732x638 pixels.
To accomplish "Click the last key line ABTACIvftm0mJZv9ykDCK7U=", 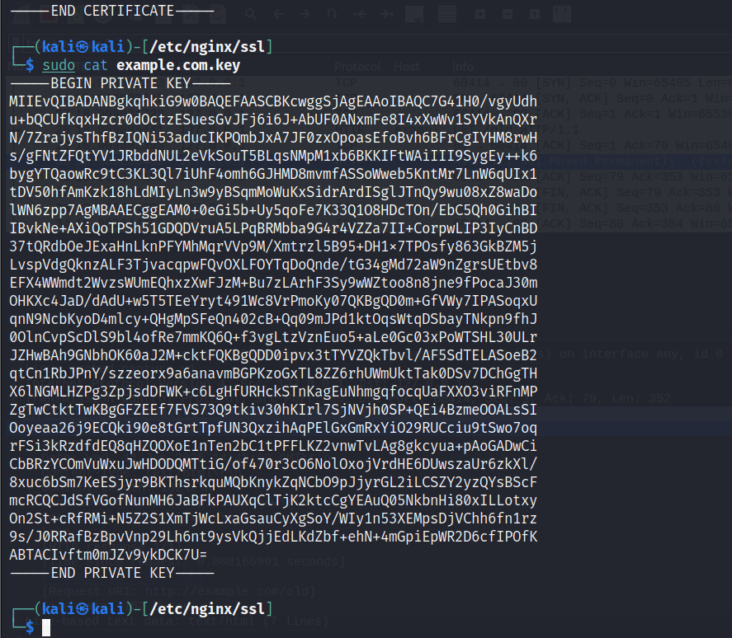I will click(x=108, y=555).
